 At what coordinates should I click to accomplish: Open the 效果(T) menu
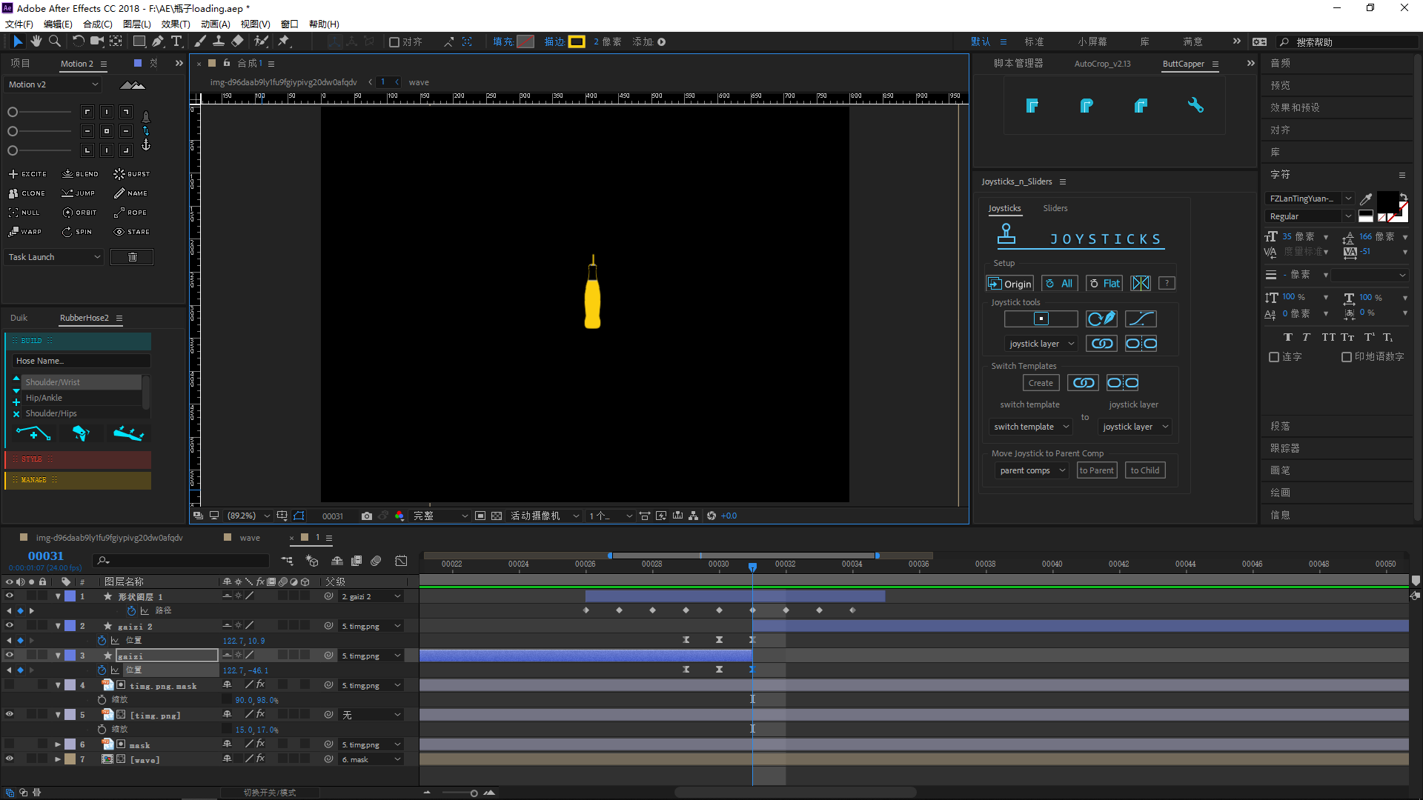175,24
